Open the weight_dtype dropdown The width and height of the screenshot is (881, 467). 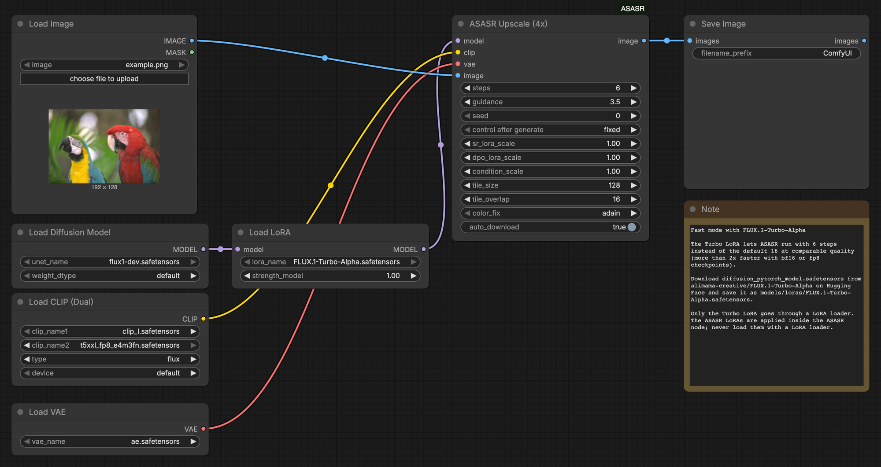[x=110, y=276]
